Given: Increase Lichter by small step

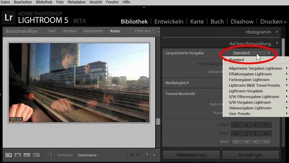Looking at the screenshot, I should pyautogui.click(x=256, y=125).
